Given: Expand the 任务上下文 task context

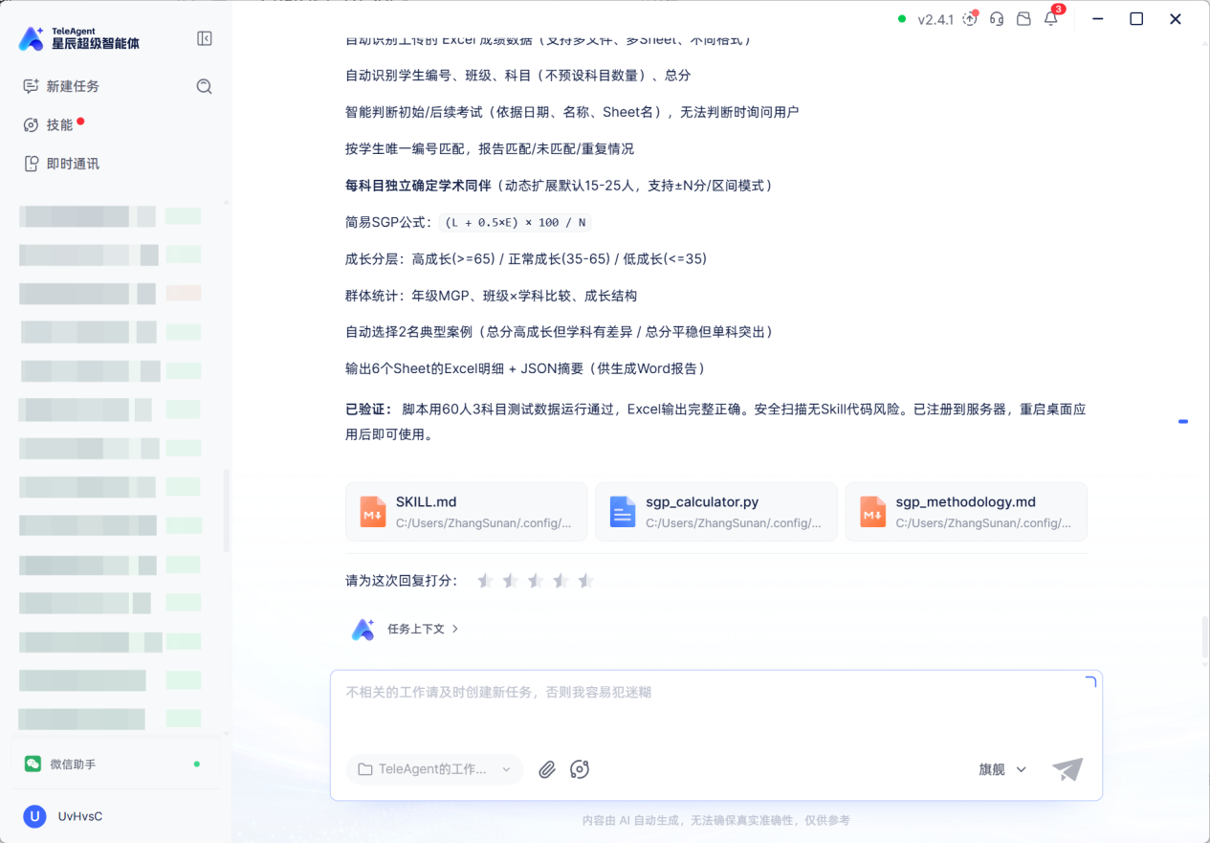Looking at the screenshot, I should coord(423,629).
